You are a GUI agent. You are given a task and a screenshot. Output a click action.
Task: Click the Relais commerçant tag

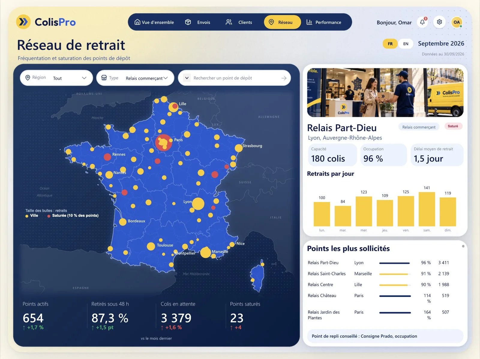click(x=419, y=127)
